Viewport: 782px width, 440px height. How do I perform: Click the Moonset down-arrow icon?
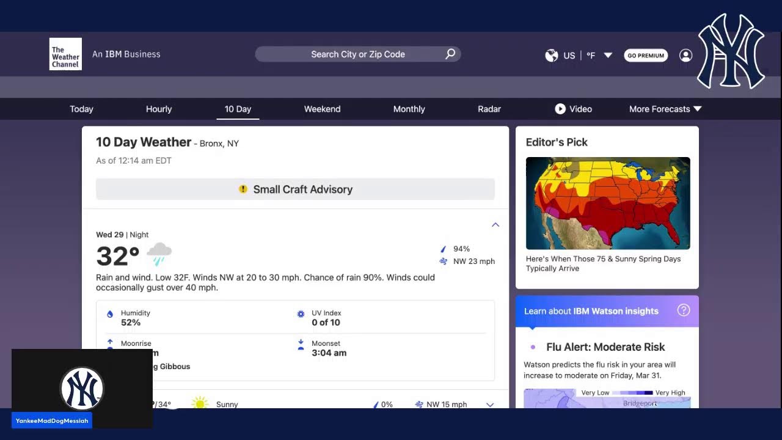(301, 345)
